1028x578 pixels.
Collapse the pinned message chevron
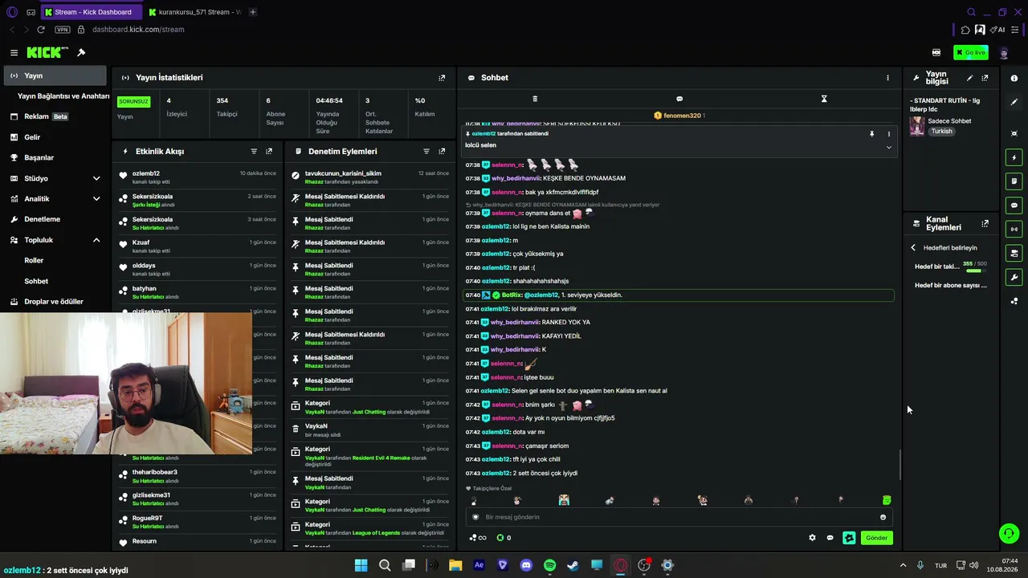(888, 147)
